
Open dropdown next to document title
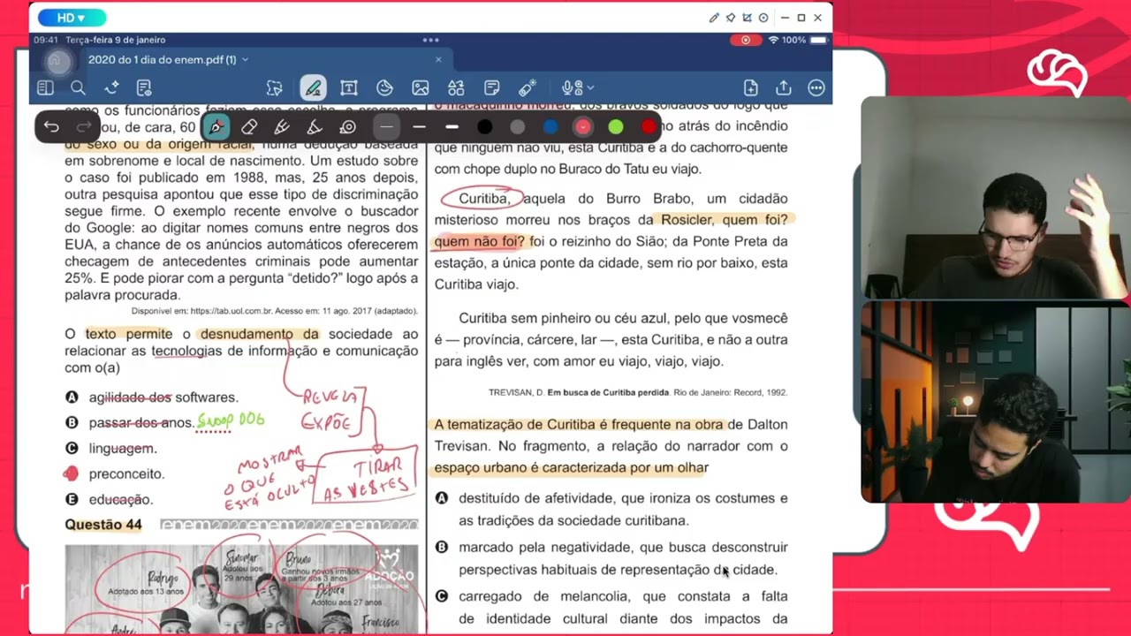[245, 60]
